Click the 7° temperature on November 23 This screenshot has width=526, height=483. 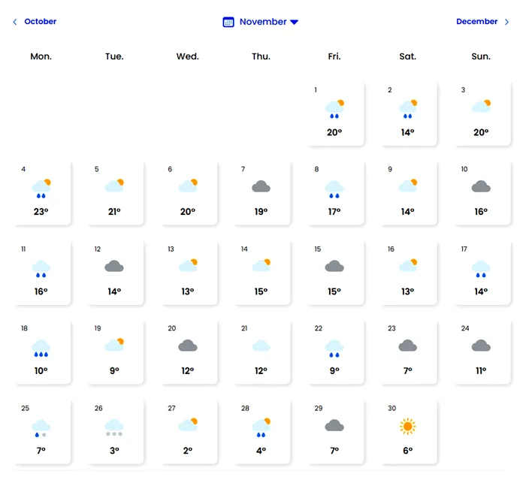click(408, 371)
